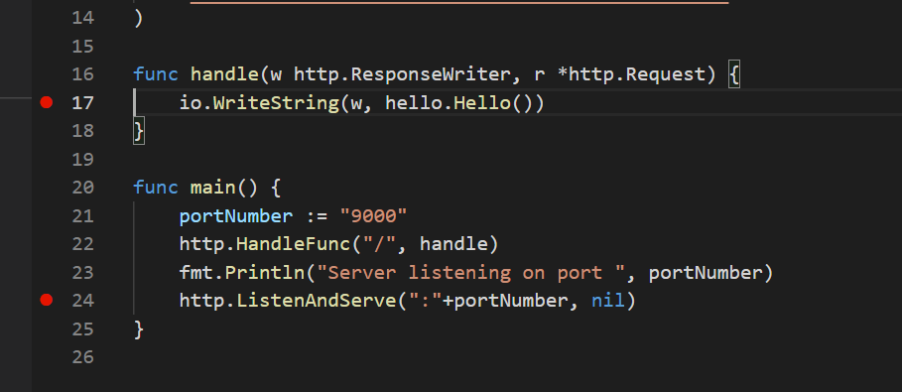Click the highlighted closing brace on line 18
This screenshot has width=902, height=392.
138,131
